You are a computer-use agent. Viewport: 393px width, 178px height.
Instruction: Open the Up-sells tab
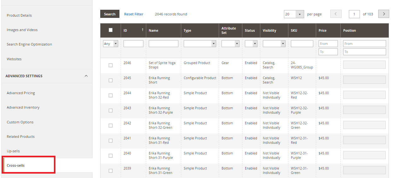tap(13, 151)
